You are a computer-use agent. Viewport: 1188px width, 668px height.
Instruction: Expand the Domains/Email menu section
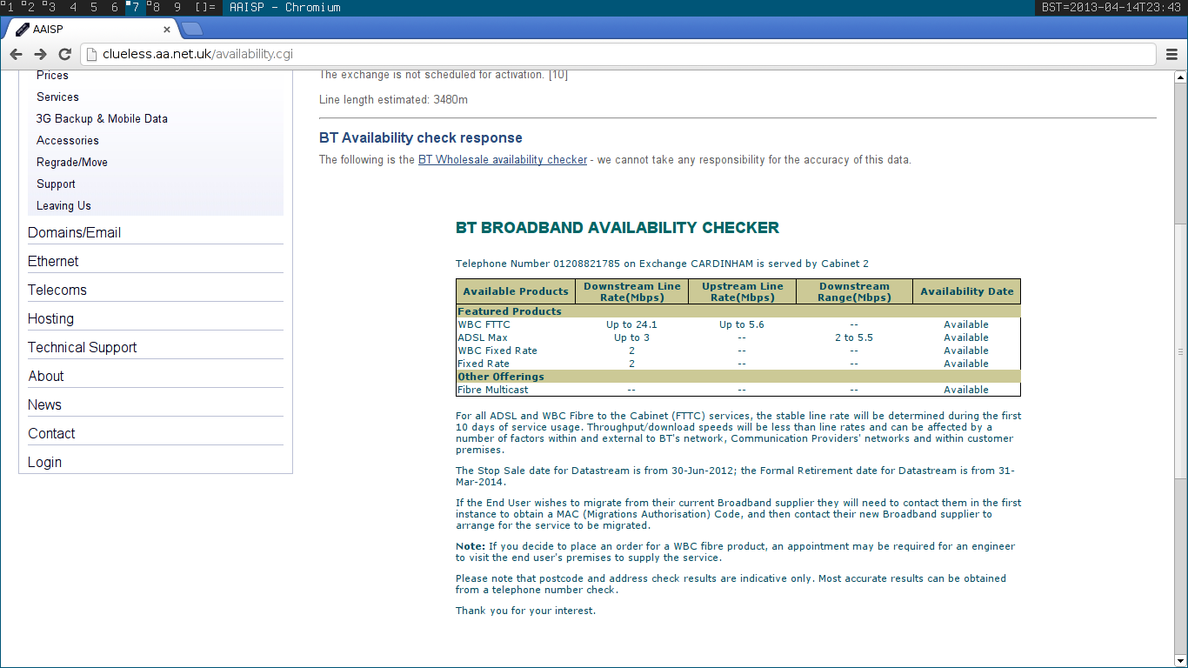[x=74, y=233]
